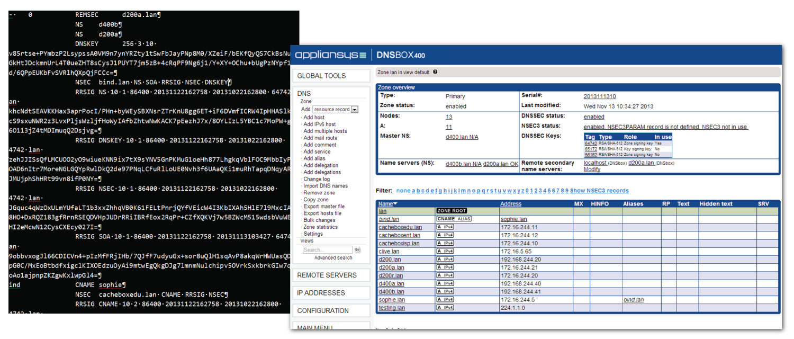Open the REMOTE SERVERS menu section

point(332,275)
